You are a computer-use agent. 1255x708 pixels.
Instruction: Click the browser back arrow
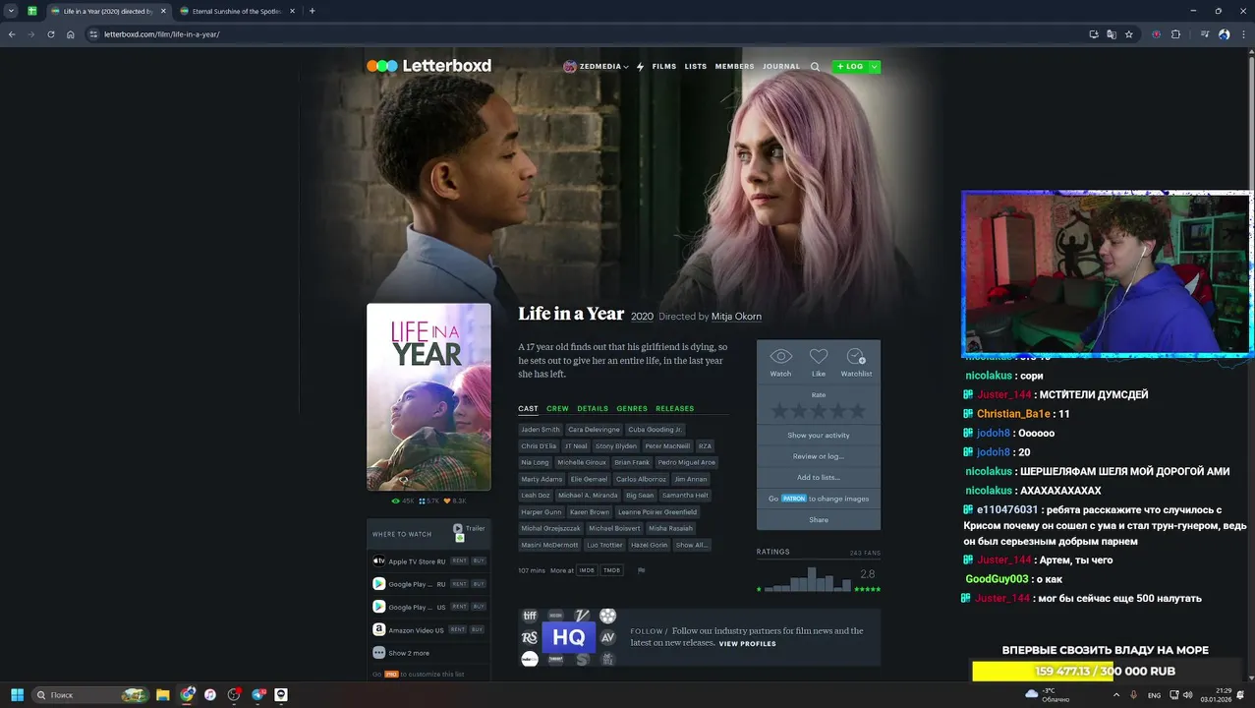12,34
